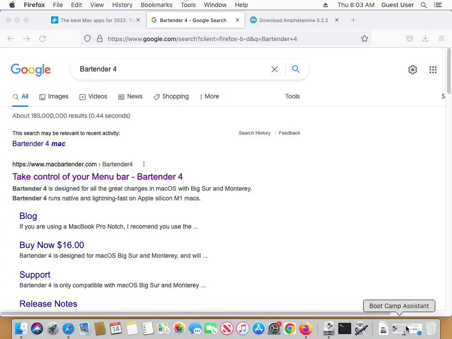Viewport: 452px width, 339px height.
Task: Open the Buy Now $16.00 link
Action: click(52, 245)
